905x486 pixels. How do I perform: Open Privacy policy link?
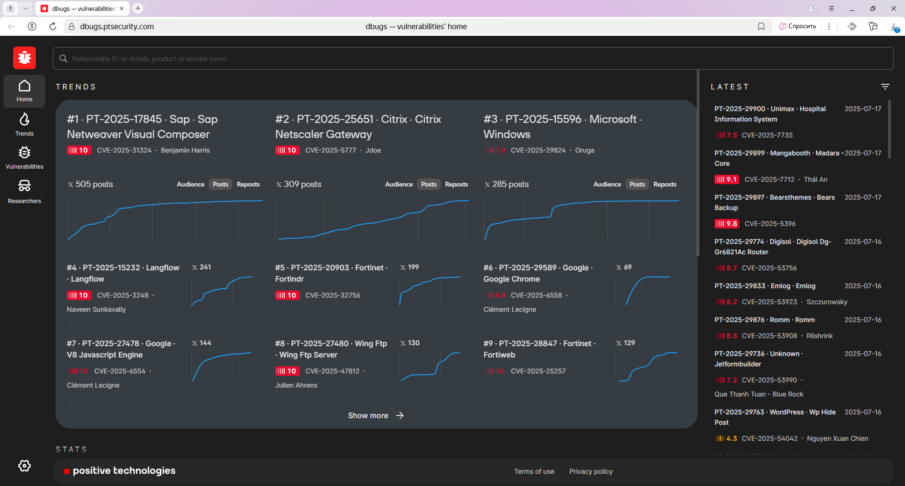pos(591,471)
